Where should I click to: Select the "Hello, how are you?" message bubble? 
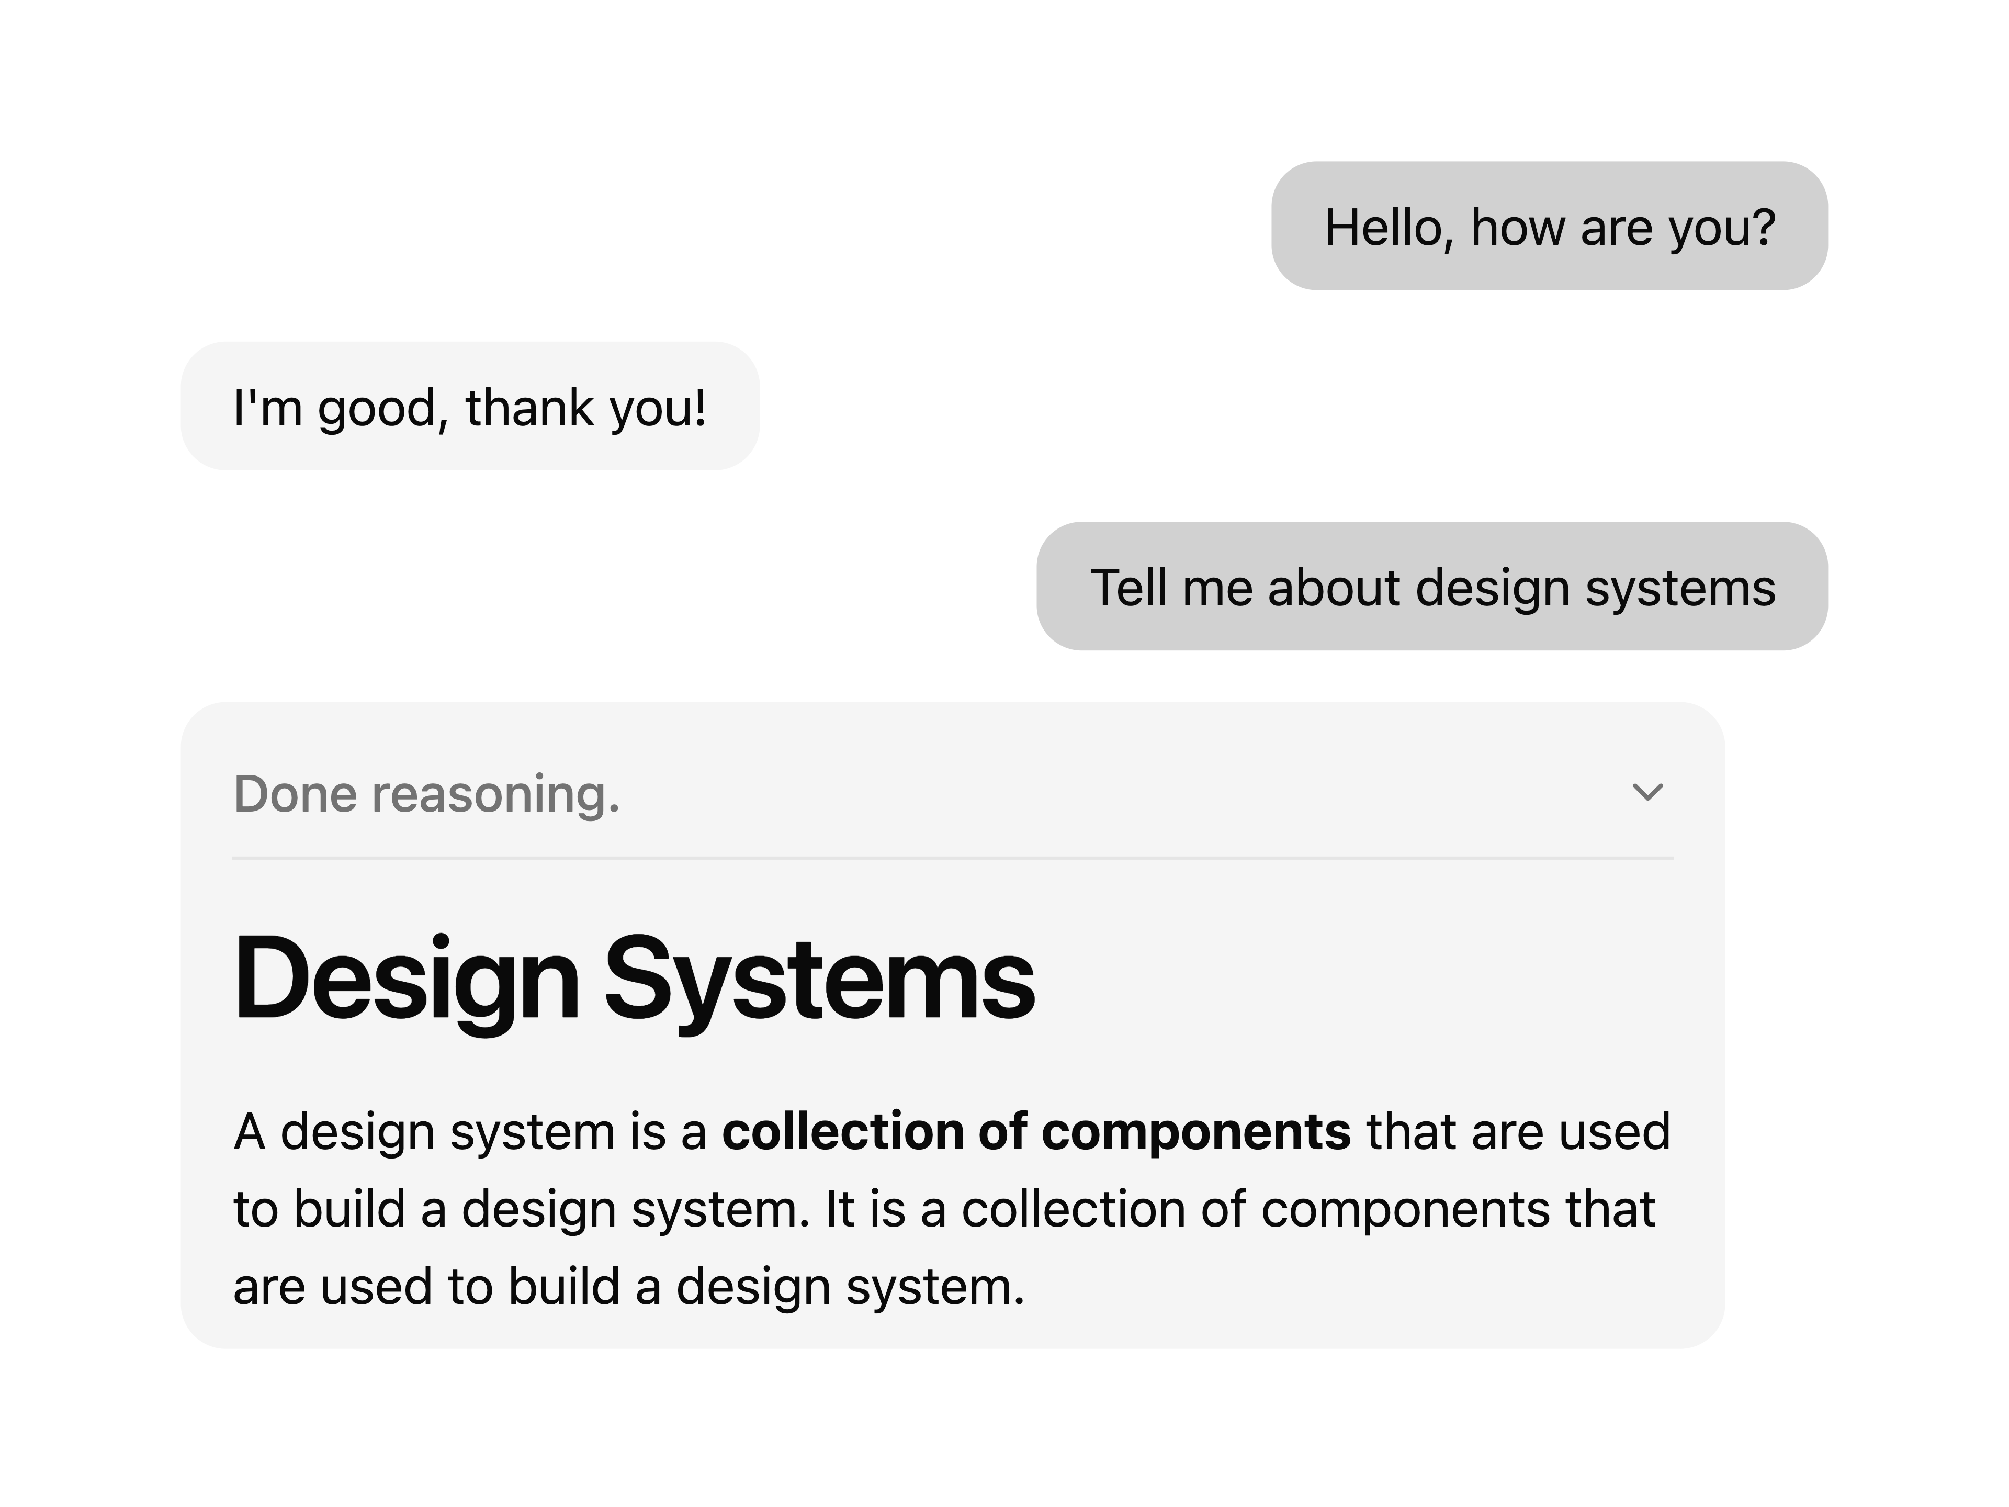point(1550,226)
